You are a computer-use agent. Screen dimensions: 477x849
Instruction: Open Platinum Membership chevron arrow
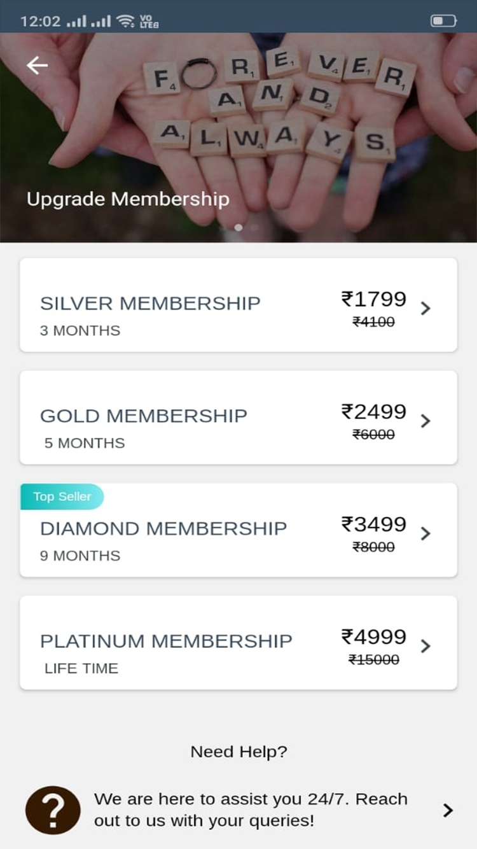[x=425, y=646]
